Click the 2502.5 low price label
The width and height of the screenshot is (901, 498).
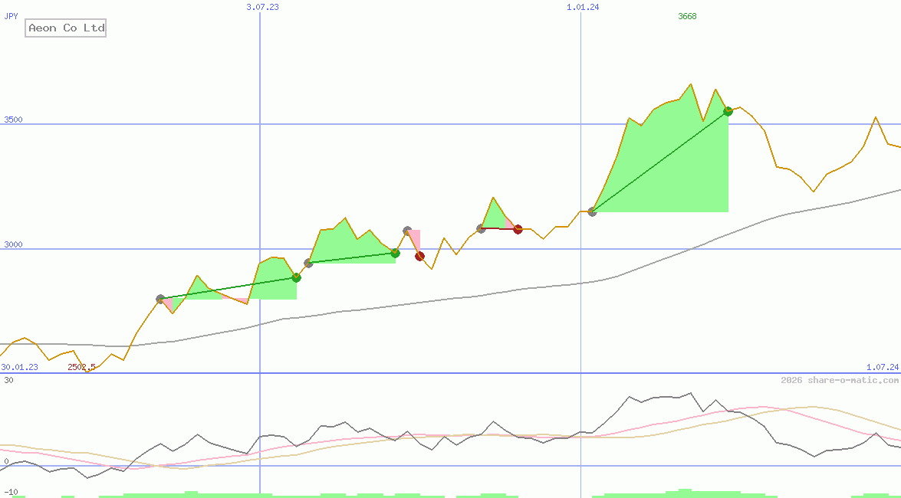81,367
